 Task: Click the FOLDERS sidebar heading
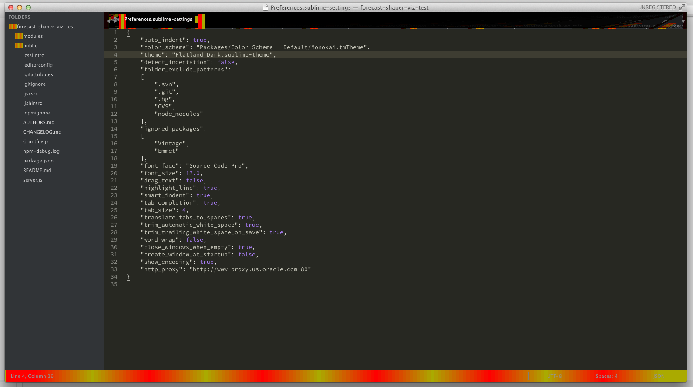19,17
